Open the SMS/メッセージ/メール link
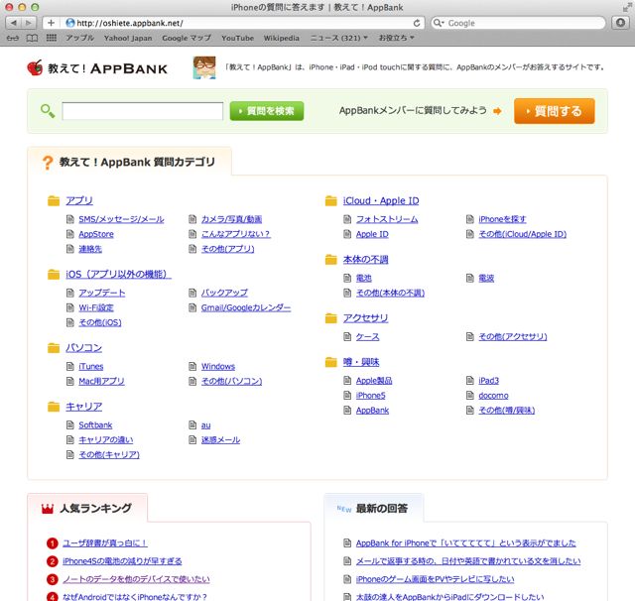Viewport: 635px width, 601px height. pyautogui.click(x=121, y=219)
